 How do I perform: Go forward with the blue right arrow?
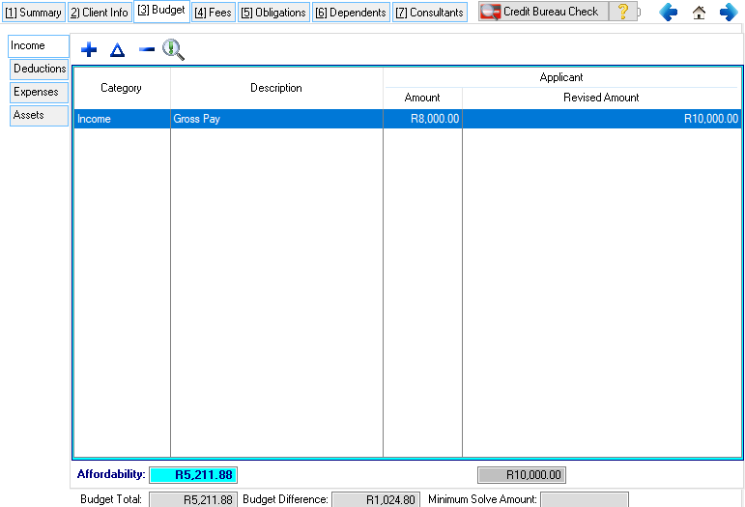(x=728, y=13)
